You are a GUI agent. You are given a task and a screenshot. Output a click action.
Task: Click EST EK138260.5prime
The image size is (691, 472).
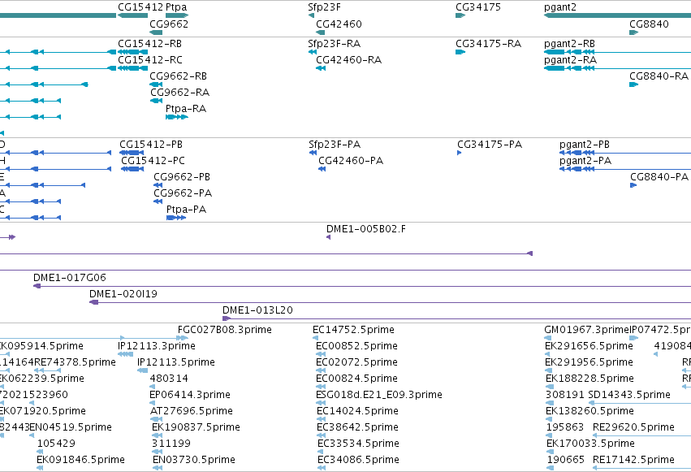coord(590,412)
